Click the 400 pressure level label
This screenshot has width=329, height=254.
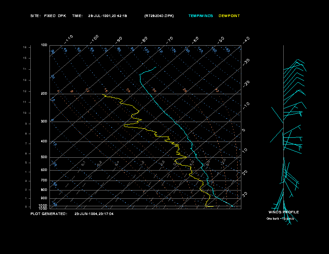coord(44,141)
